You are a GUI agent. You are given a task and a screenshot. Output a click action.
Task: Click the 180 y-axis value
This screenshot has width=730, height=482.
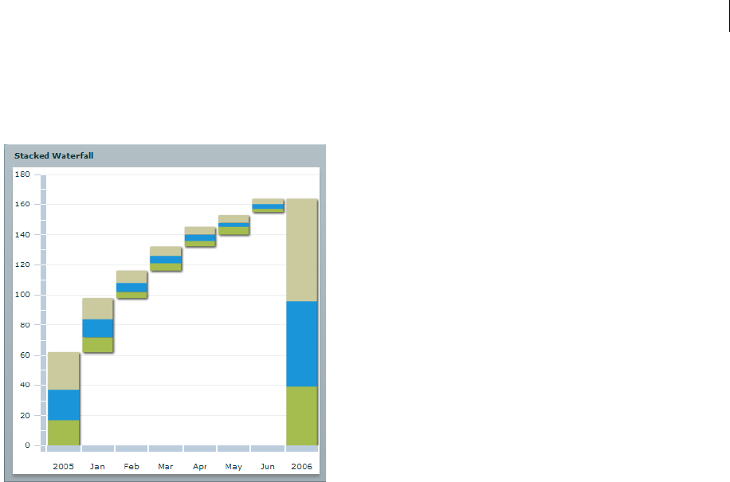coord(22,174)
